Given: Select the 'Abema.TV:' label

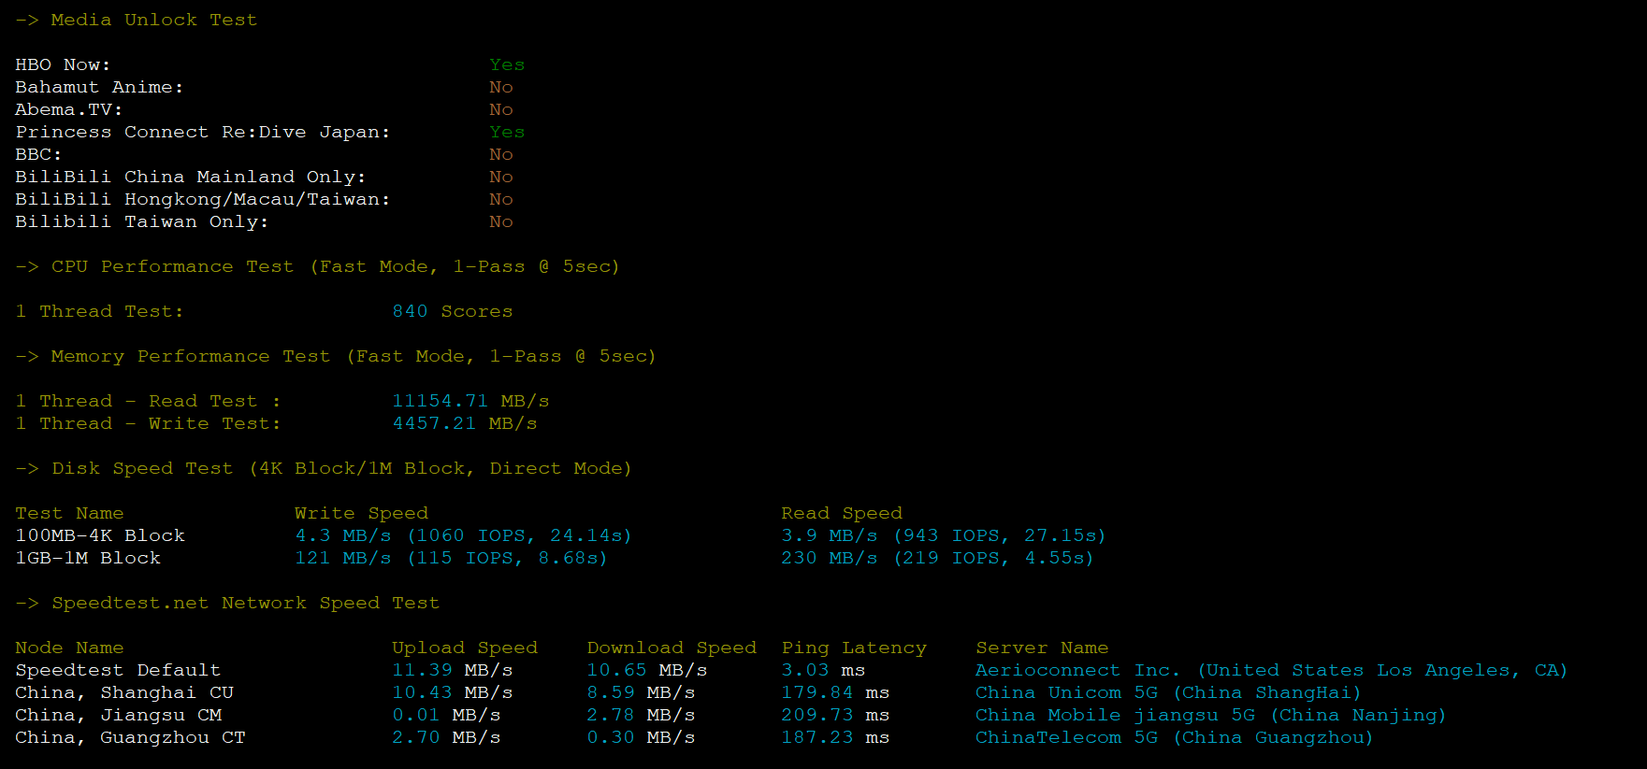Looking at the screenshot, I should (68, 109).
